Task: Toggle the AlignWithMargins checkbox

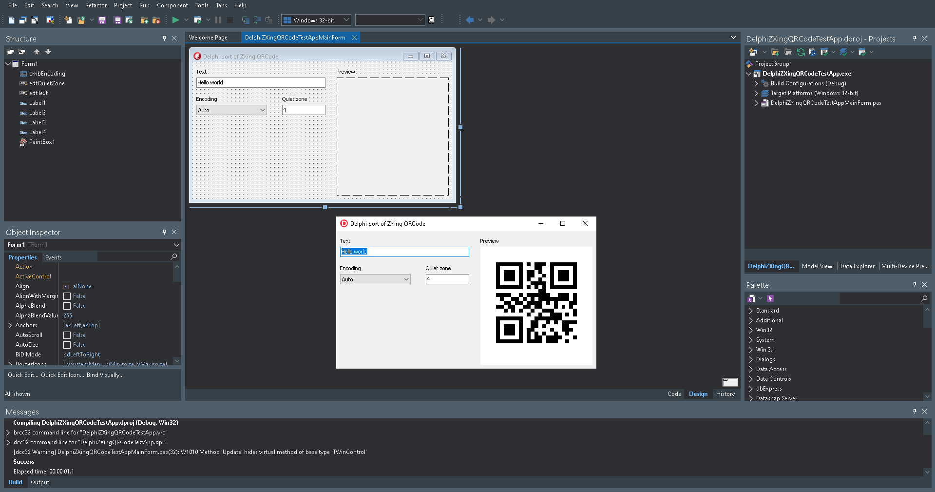Action: point(67,296)
